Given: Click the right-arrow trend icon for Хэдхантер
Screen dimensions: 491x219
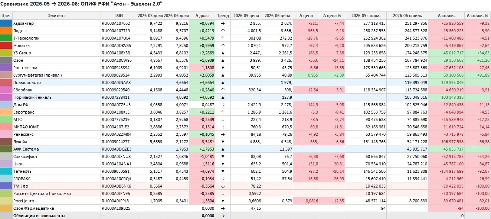Looking at the screenshot, I should coord(223,23).
